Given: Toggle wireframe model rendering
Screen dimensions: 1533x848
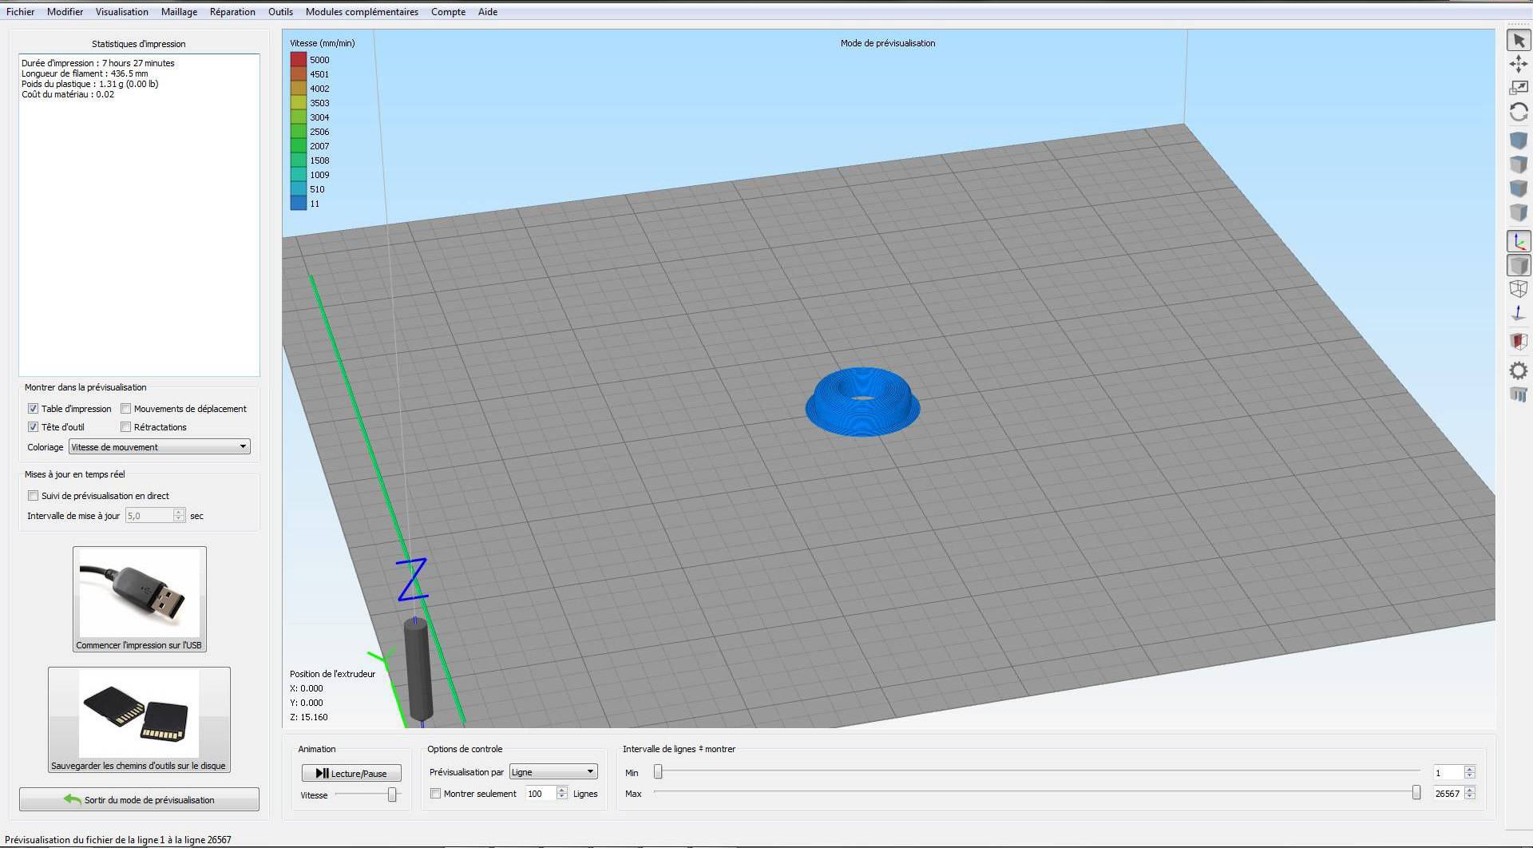Looking at the screenshot, I should (x=1519, y=289).
